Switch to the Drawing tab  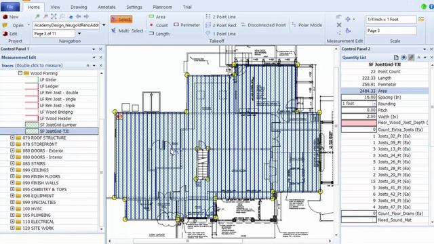[x=79, y=7]
